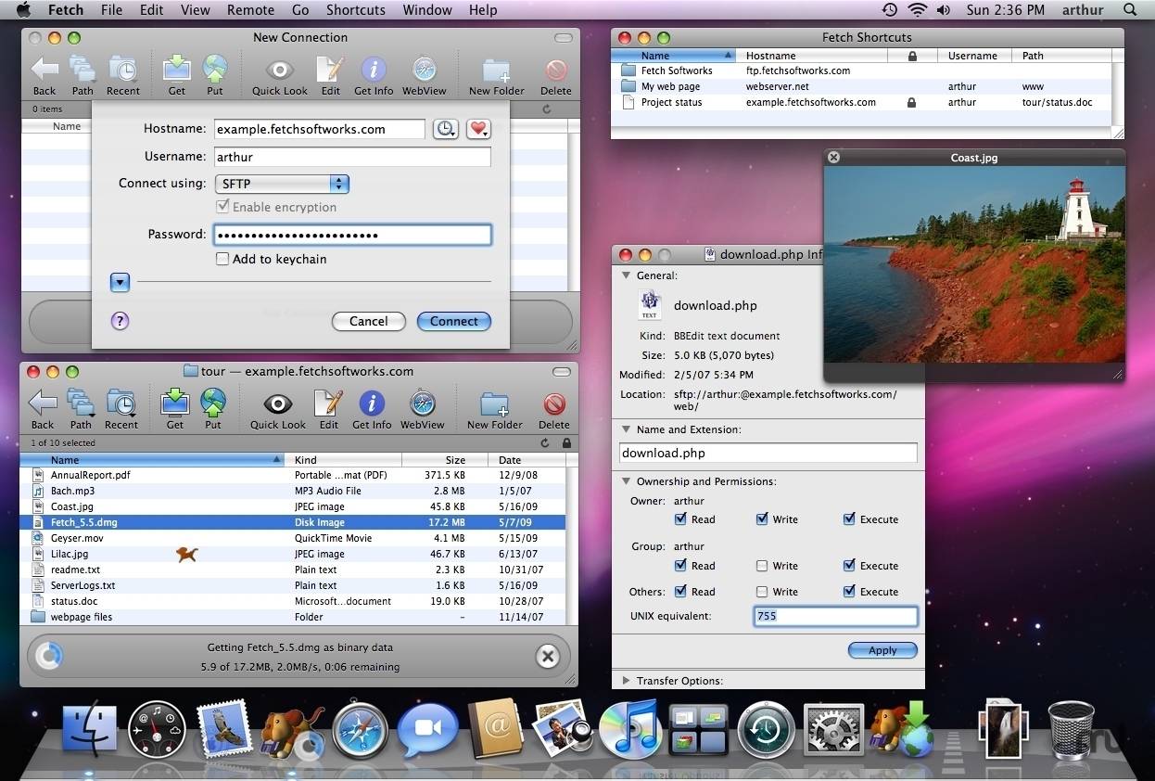Toggle Group Execute permission checkbox

pyautogui.click(x=849, y=566)
